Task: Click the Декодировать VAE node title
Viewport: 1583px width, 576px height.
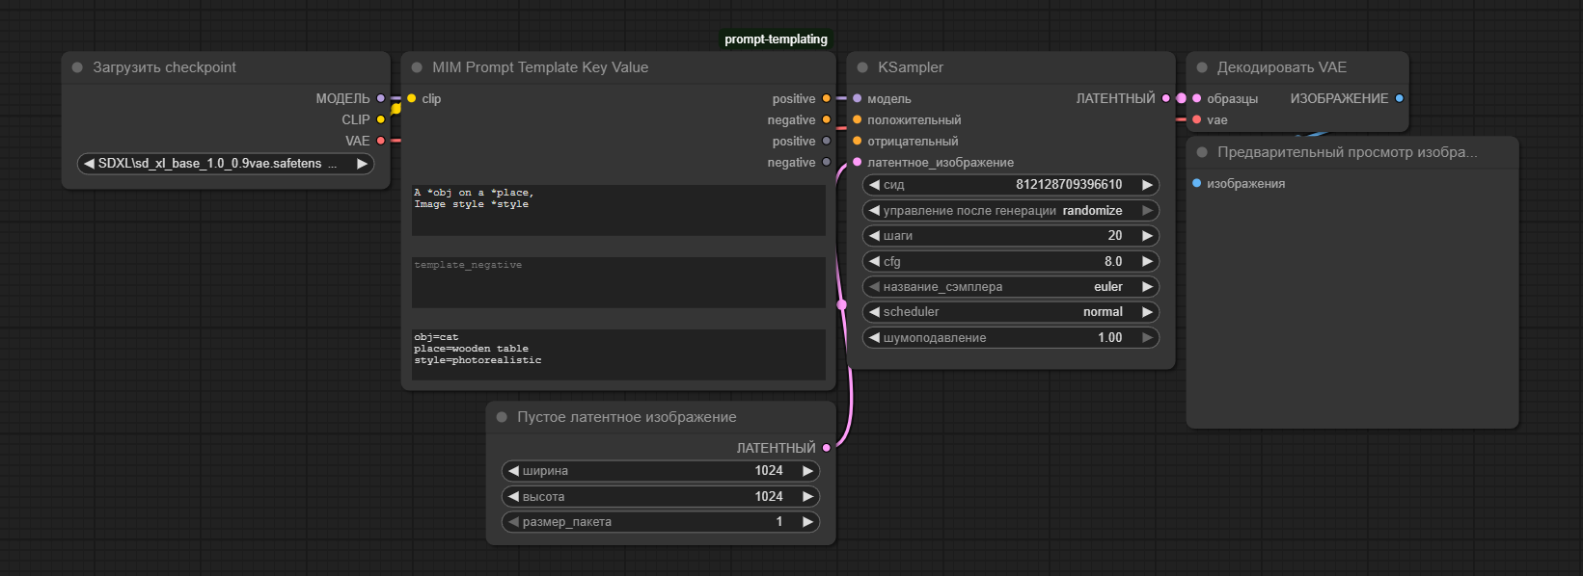Action: [x=1282, y=67]
